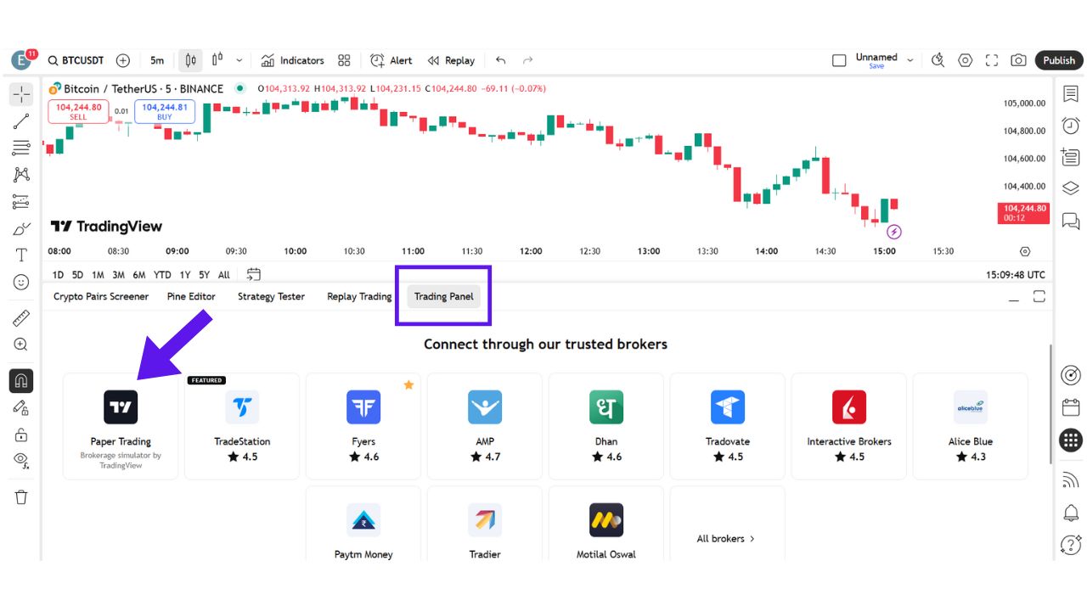Select the brush drawing tool
The height and width of the screenshot is (611, 1087).
pyautogui.click(x=21, y=228)
